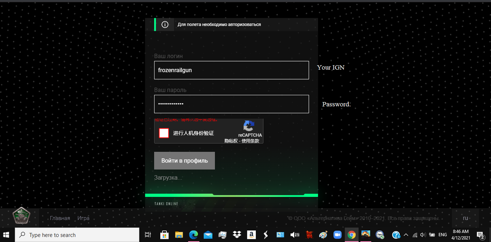Open the blue contact card taskbar app
This screenshot has height=242, width=491.
click(280, 235)
